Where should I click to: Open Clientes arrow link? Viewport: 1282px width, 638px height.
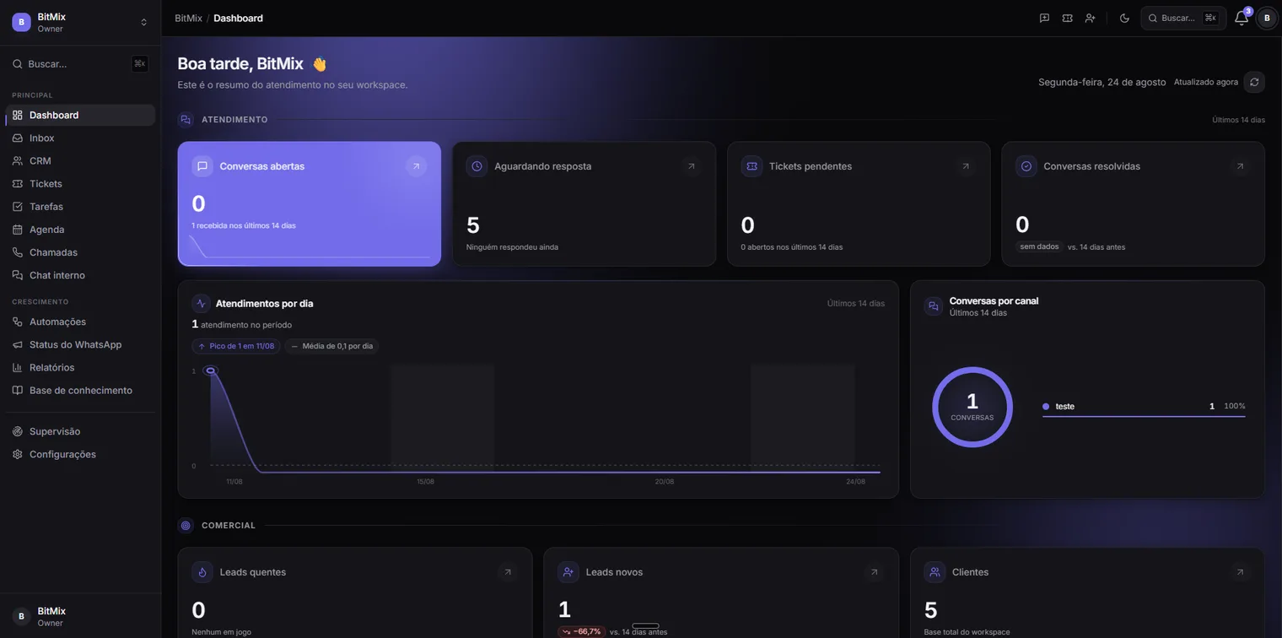point(1240,572)
